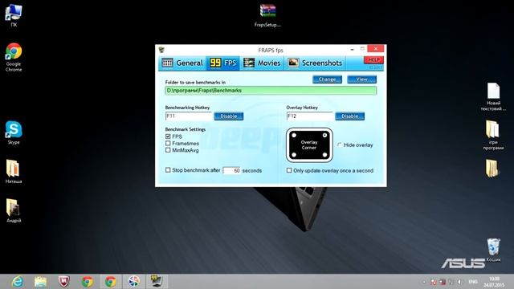This screenshot has height=289, width=514.
Task: Uncheck the FPS benchmark checkbox
Action: 168,136
